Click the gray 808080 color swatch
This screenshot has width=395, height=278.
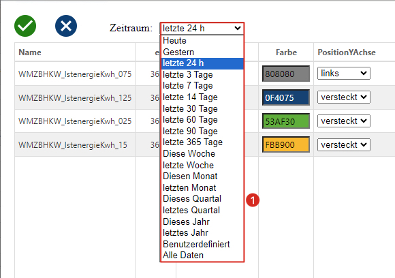pyautogui.click(x=286, y=74)
